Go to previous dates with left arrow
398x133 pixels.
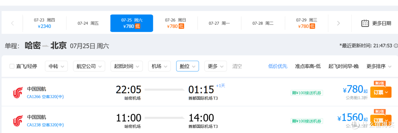tap(13, 23)
